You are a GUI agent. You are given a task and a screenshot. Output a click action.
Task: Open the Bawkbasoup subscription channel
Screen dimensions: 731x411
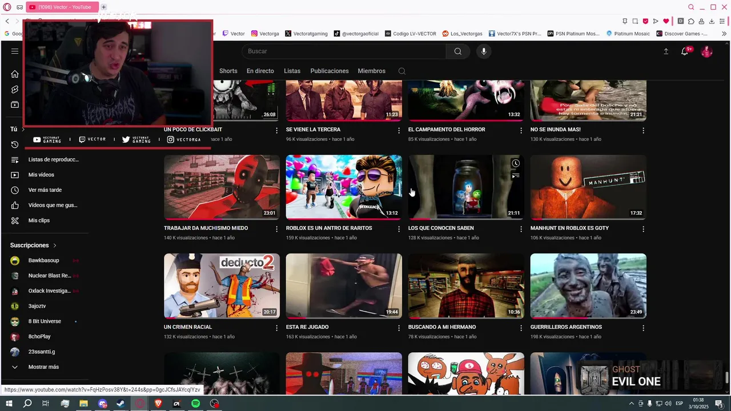[43, 261]
